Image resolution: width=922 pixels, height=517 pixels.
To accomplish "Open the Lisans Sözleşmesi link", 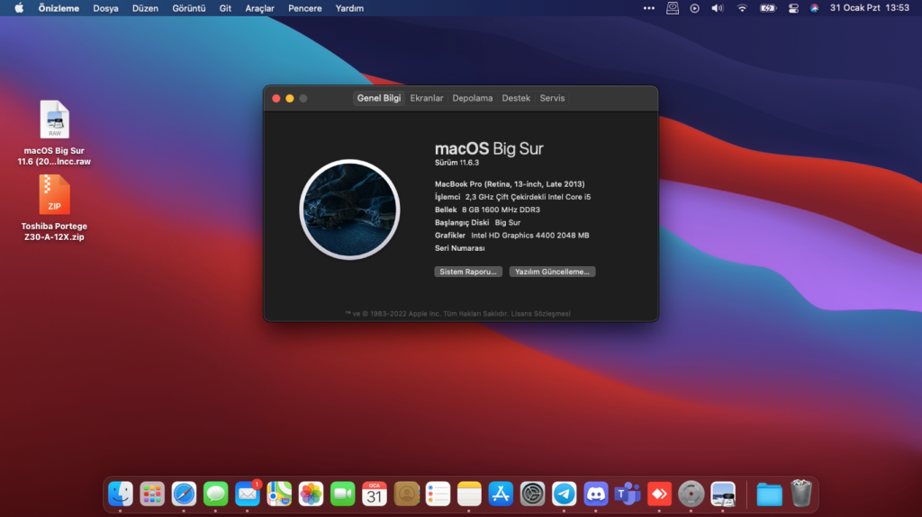I will coord(540,314).
